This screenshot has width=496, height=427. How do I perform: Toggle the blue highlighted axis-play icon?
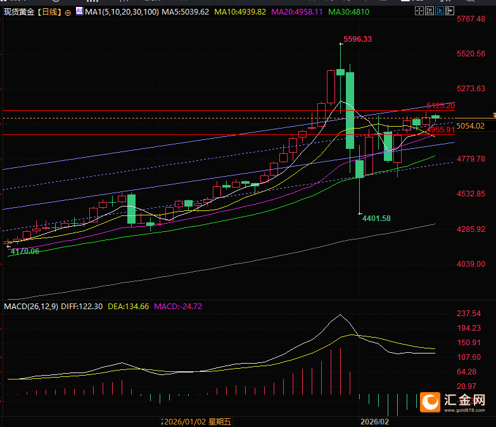440,11
